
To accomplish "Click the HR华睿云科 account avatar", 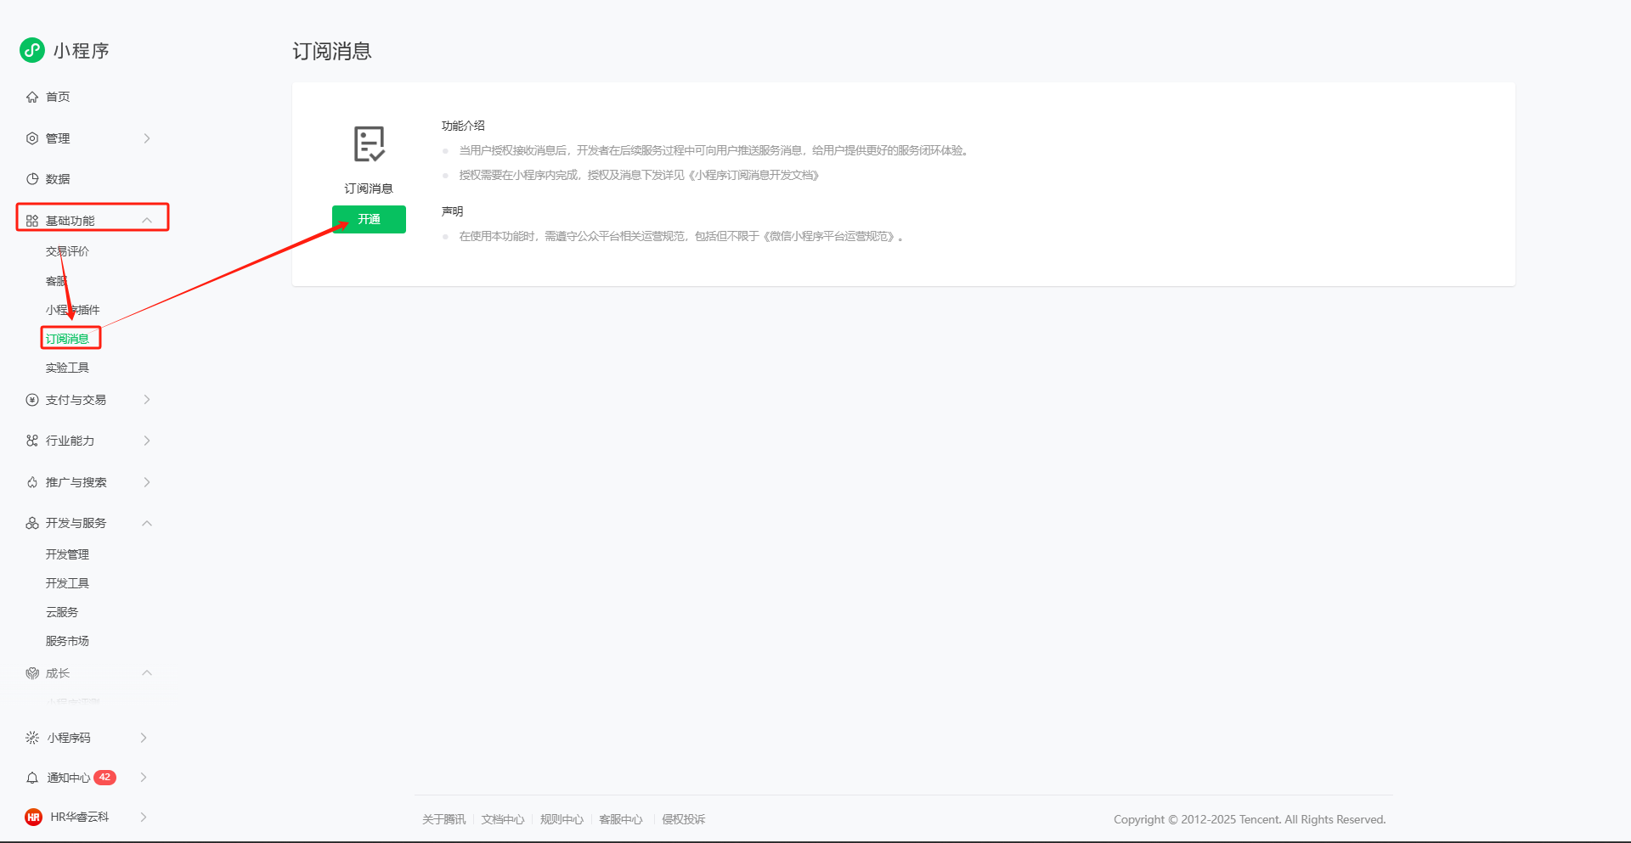I will pyautogui.click(x=33, y=817).
